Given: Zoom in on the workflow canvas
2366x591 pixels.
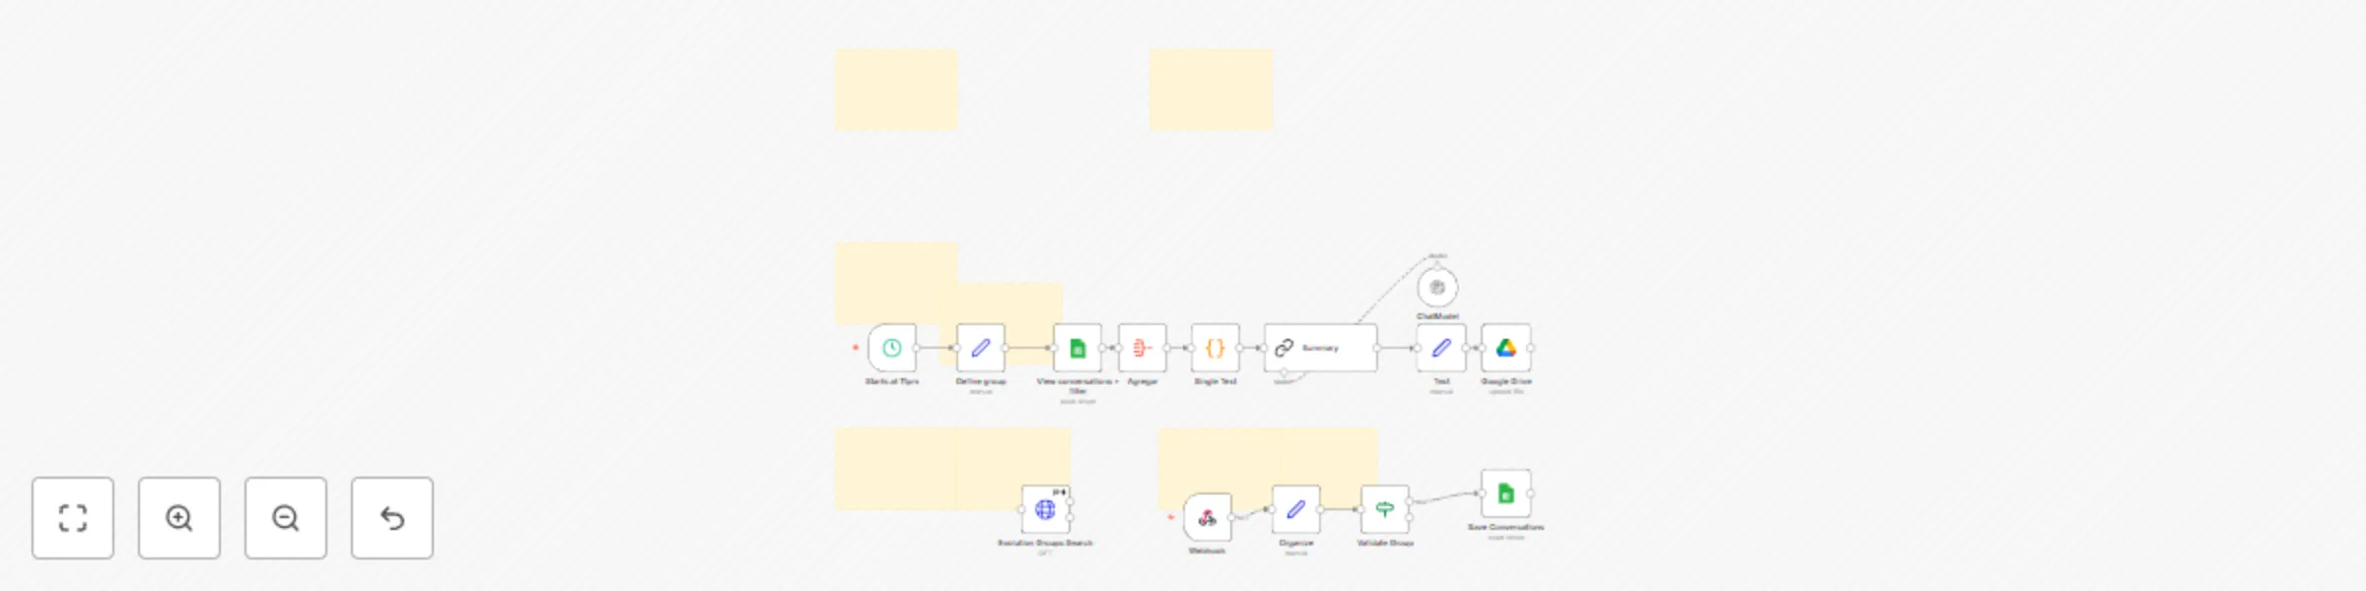Looking at the screenshot, I should pyautogui.click(x=179, y=518).
